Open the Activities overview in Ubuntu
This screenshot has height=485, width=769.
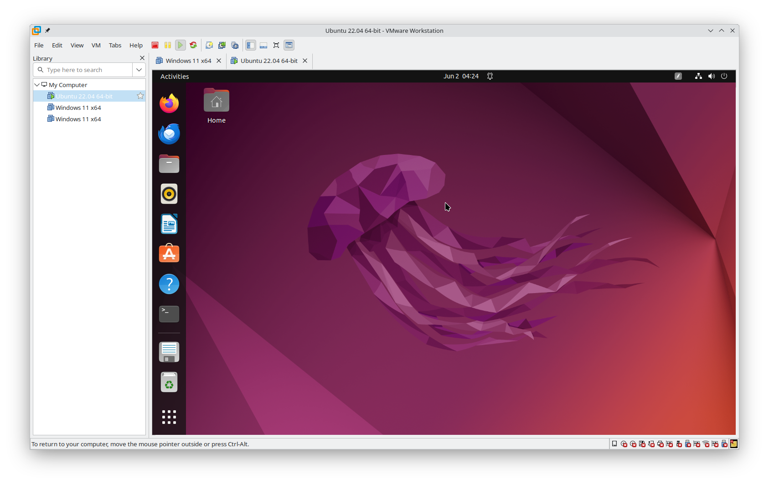click(x=175, y=76)
